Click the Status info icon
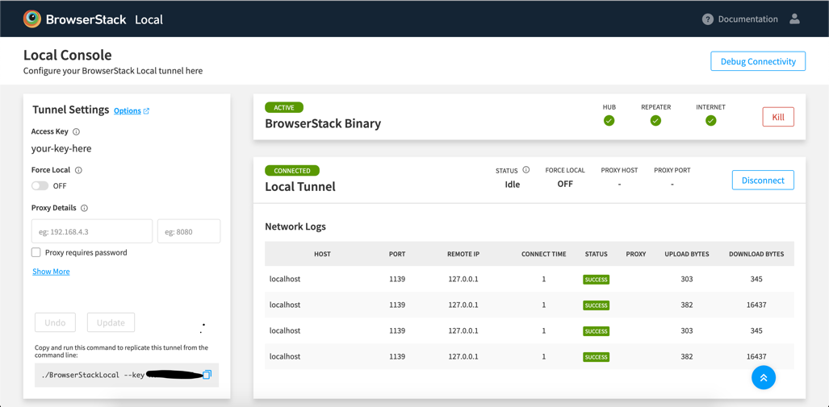 (526, 170)
